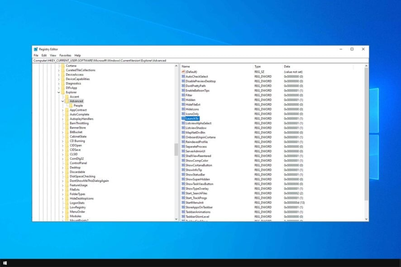Expand the CD Burning key
Image resolution: width=401 pixels, height=267 pixels.
coord(62,141)
